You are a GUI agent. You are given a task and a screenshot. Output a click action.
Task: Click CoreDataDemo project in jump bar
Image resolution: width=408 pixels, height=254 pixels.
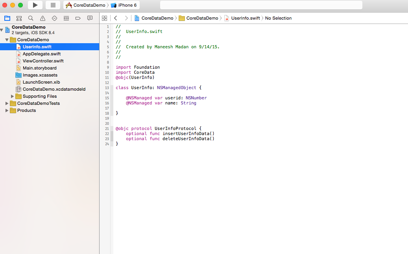(154, 18)
